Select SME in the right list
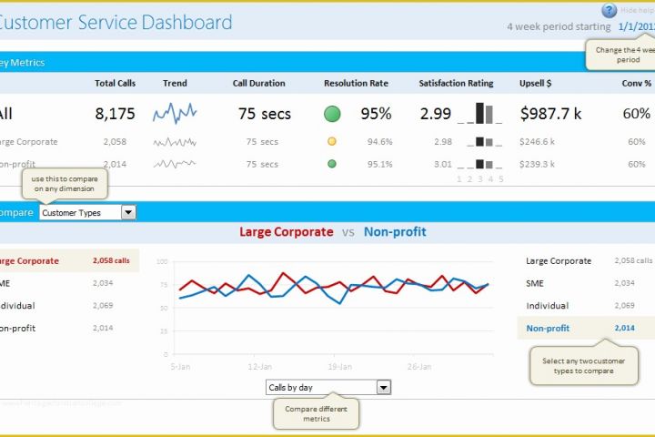The image size is (655, 437). [x=586, y=283]
